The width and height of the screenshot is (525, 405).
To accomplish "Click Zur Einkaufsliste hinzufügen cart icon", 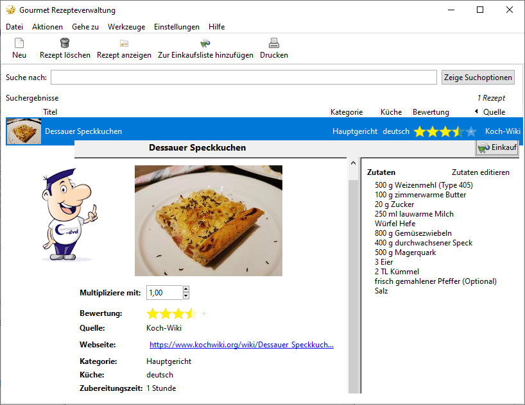I will [205, 44].
